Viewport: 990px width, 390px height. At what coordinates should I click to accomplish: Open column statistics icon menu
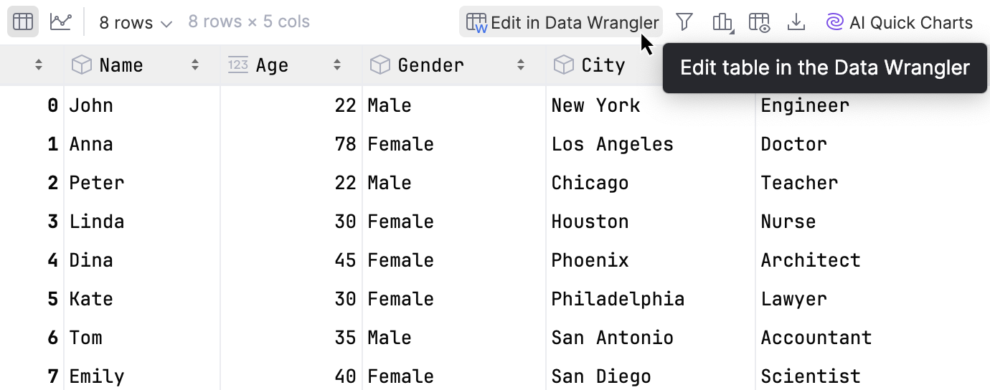pos(722,23)
